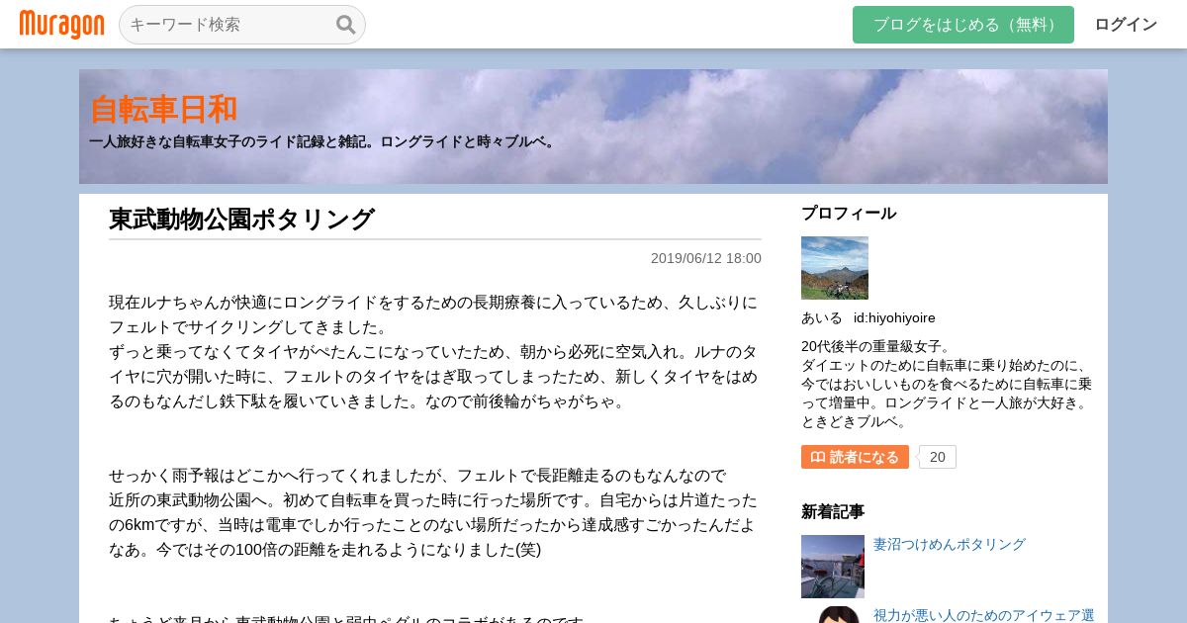Image resolution: width=1187 pixels, height=623 pixels.
Task: Open recent post 妻沼つけめんポタリング
Action: coord(950,544)
